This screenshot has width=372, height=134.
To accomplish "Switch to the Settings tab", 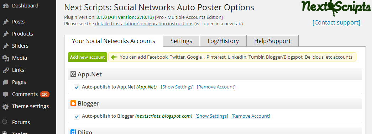I will pyautogui.click(x=181, y=41).
